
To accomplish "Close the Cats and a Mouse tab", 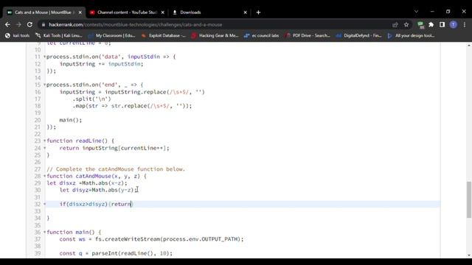I will [x=80, y=13].
